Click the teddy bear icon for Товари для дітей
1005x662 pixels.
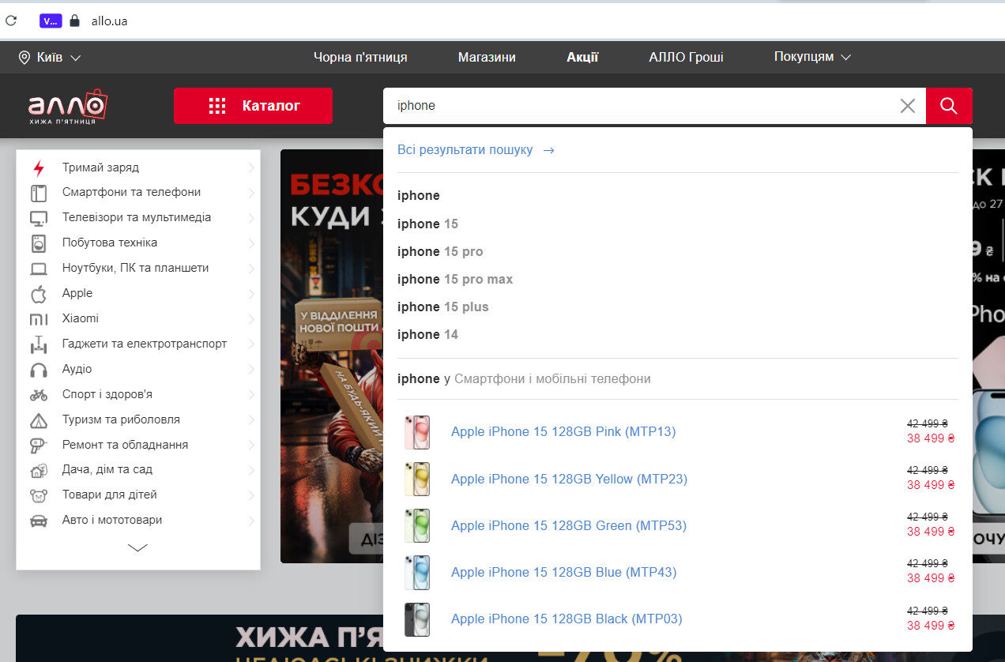tap(39, 495)
